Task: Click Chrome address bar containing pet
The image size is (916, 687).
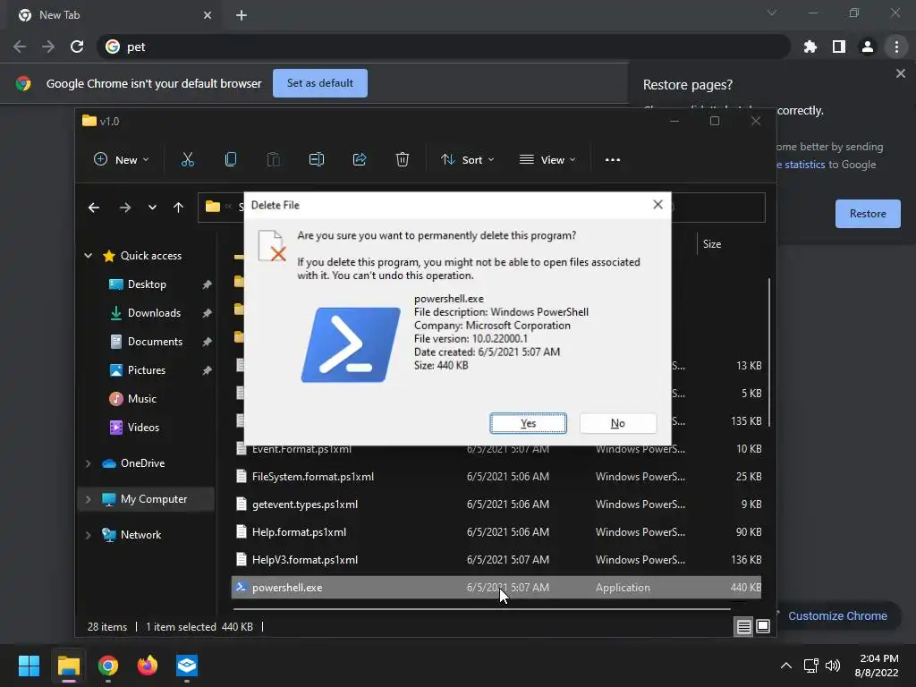Action: coord(444,47)
